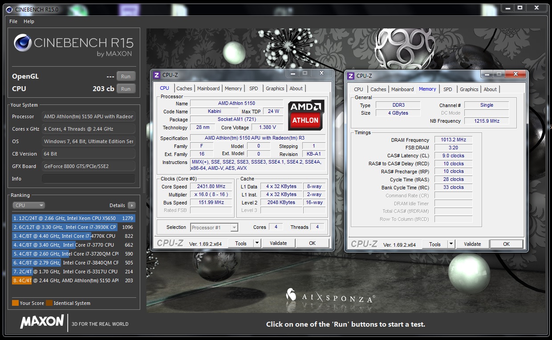Click OK in CPU-Z CPU window
This screenshot has height=340, width=552.
click(x=313, y=243)
